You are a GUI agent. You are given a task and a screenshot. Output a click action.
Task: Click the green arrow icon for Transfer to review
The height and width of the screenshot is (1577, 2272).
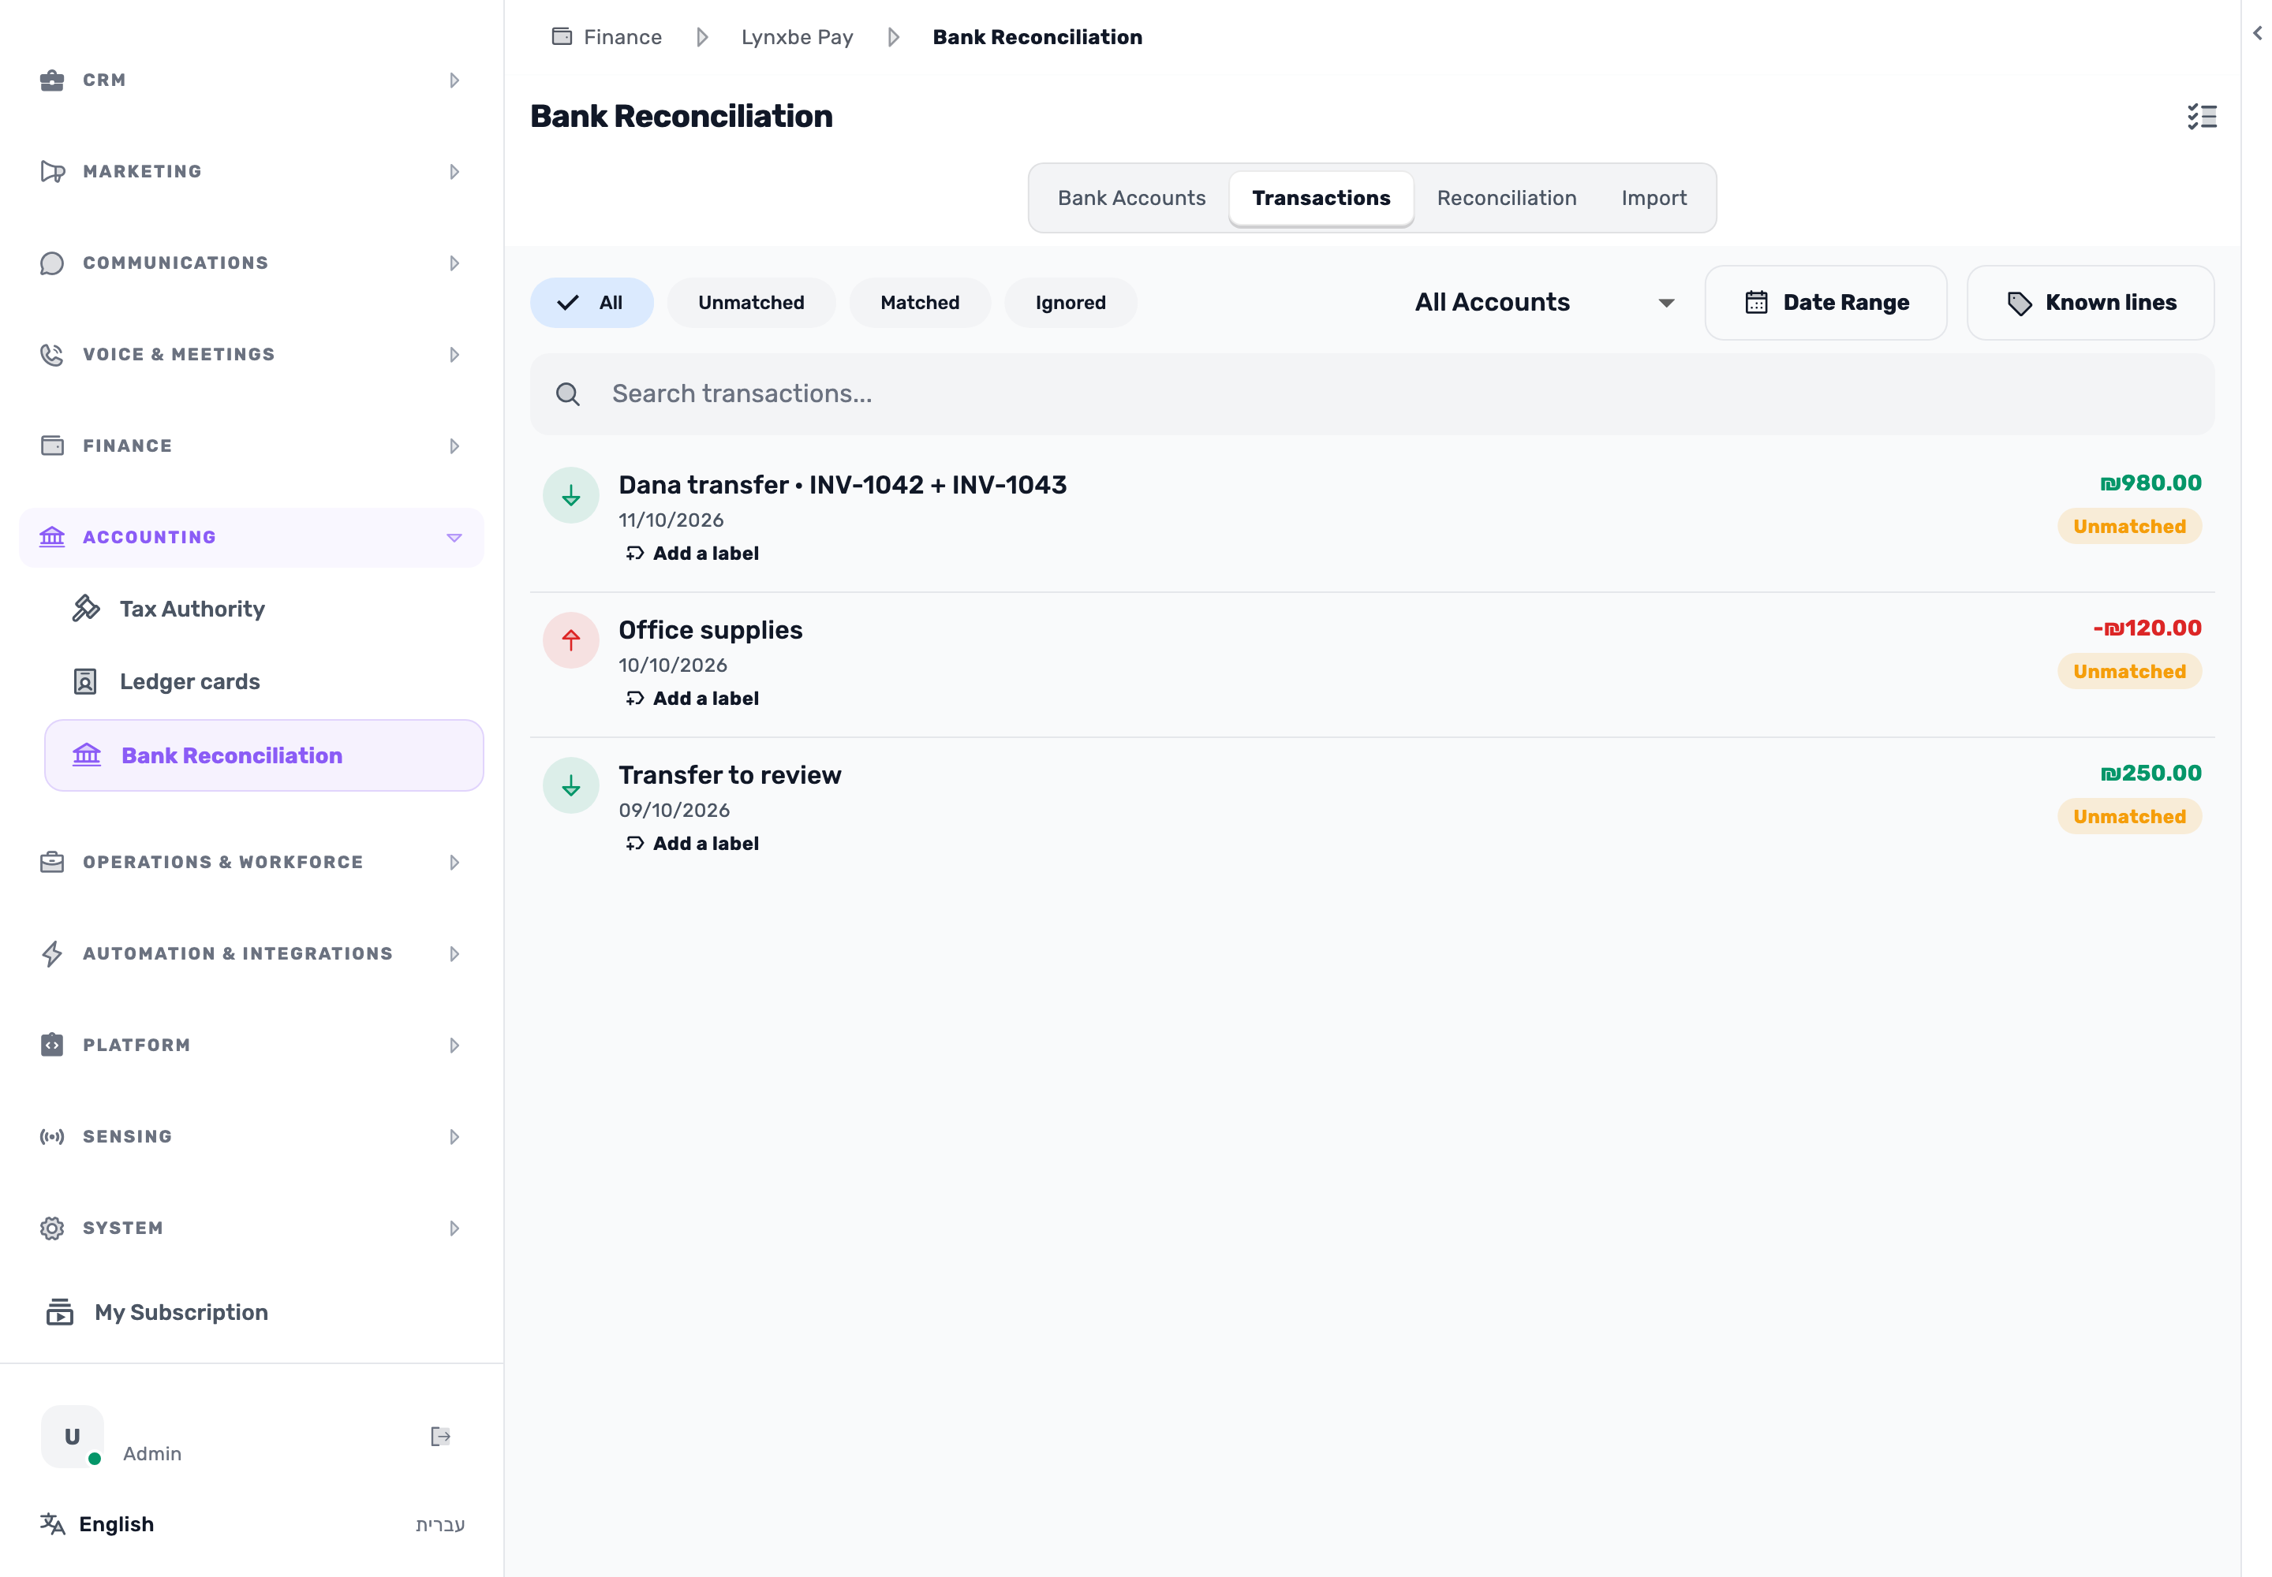(x=570, y=785)
